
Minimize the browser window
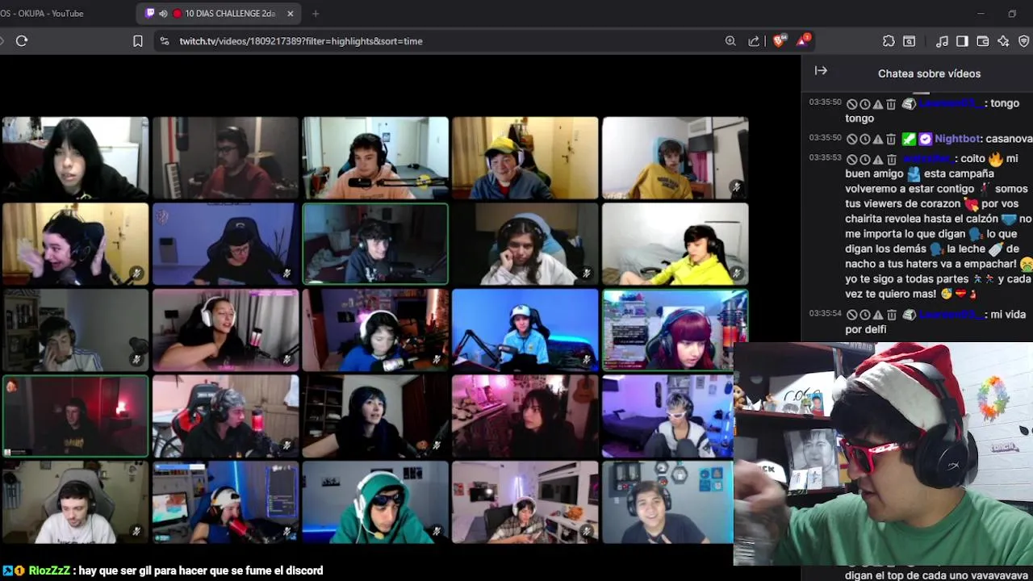[981, 14]
